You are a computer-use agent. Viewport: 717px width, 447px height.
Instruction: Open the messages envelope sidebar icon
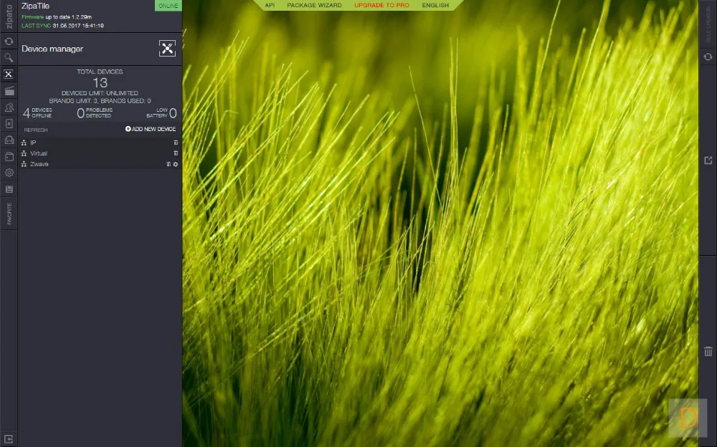[x=9, y=140]
